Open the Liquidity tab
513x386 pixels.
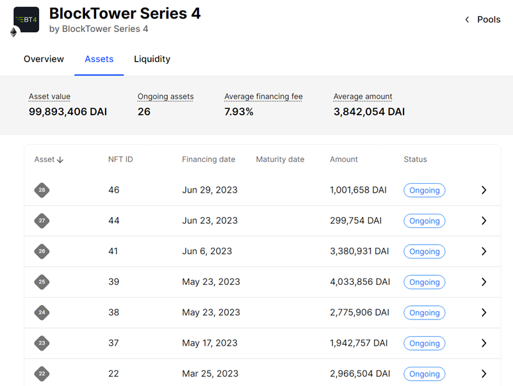coord(152,59)
